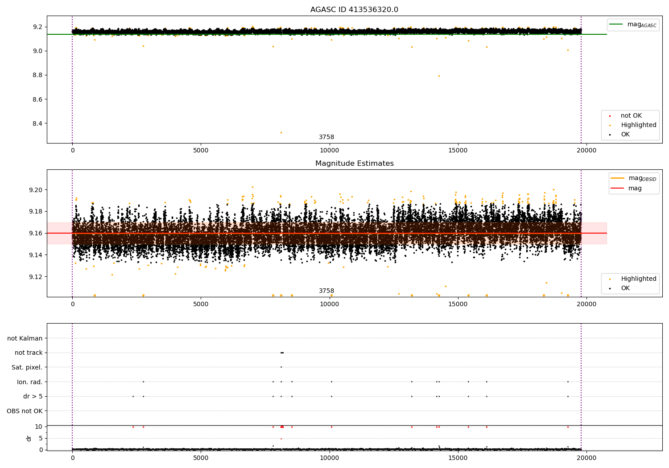Click the 'dr' y-axis label
The image size is (669, 468).
29,438
